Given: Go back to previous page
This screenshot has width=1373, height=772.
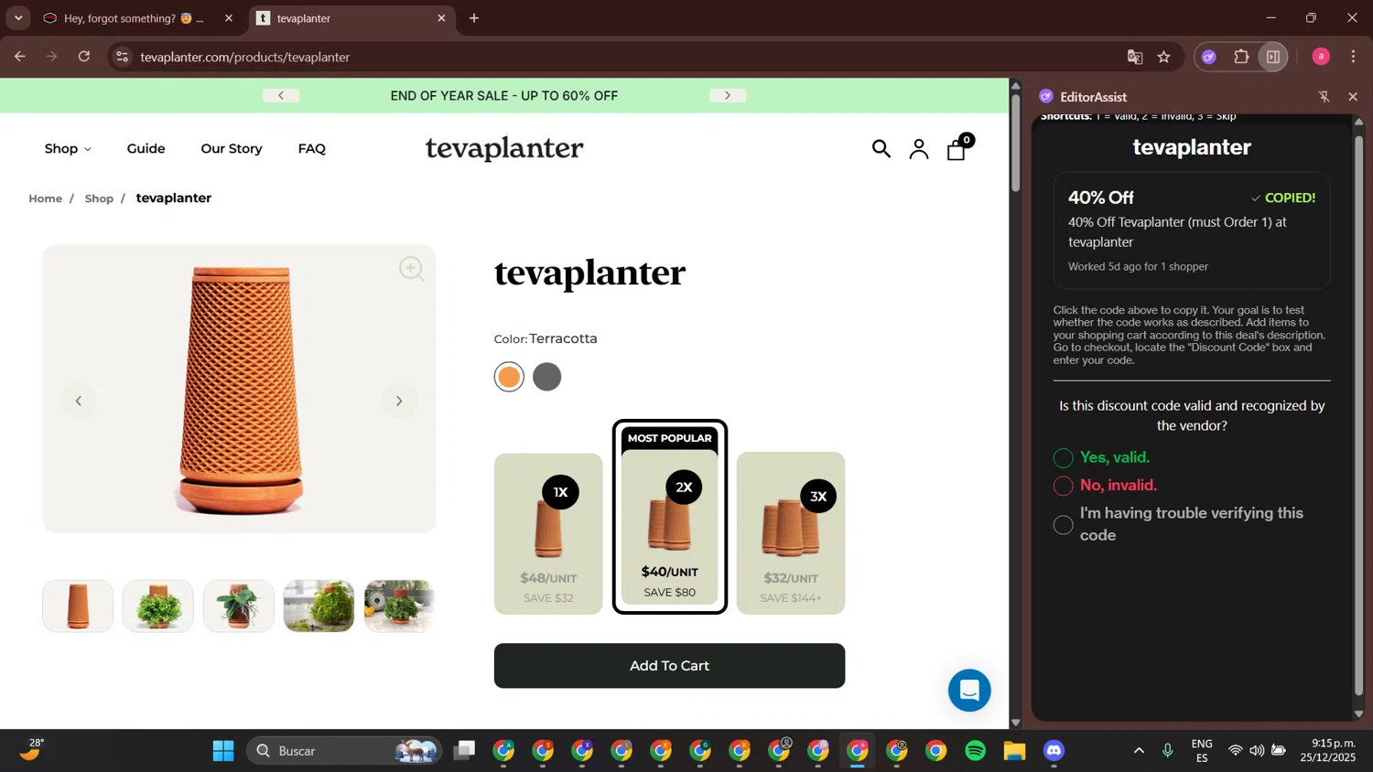Looking at the screenshot, I should coord(20,57).
